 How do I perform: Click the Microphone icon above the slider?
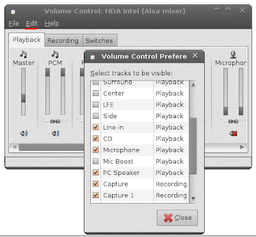coord(233,54)
